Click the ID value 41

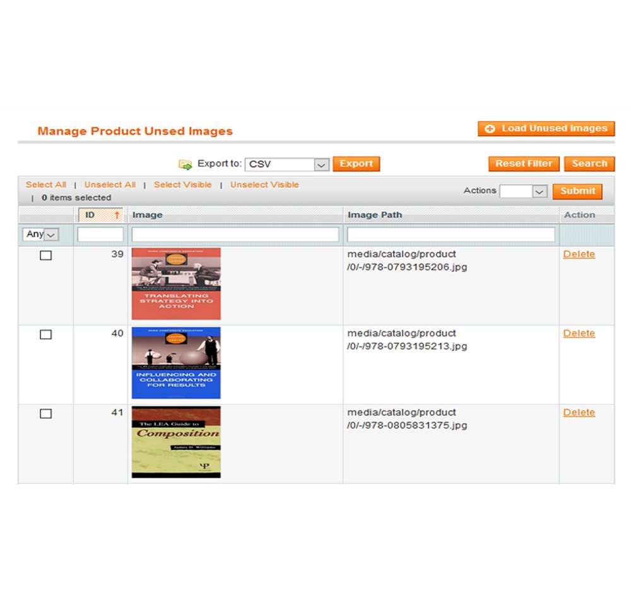(117, 413)
